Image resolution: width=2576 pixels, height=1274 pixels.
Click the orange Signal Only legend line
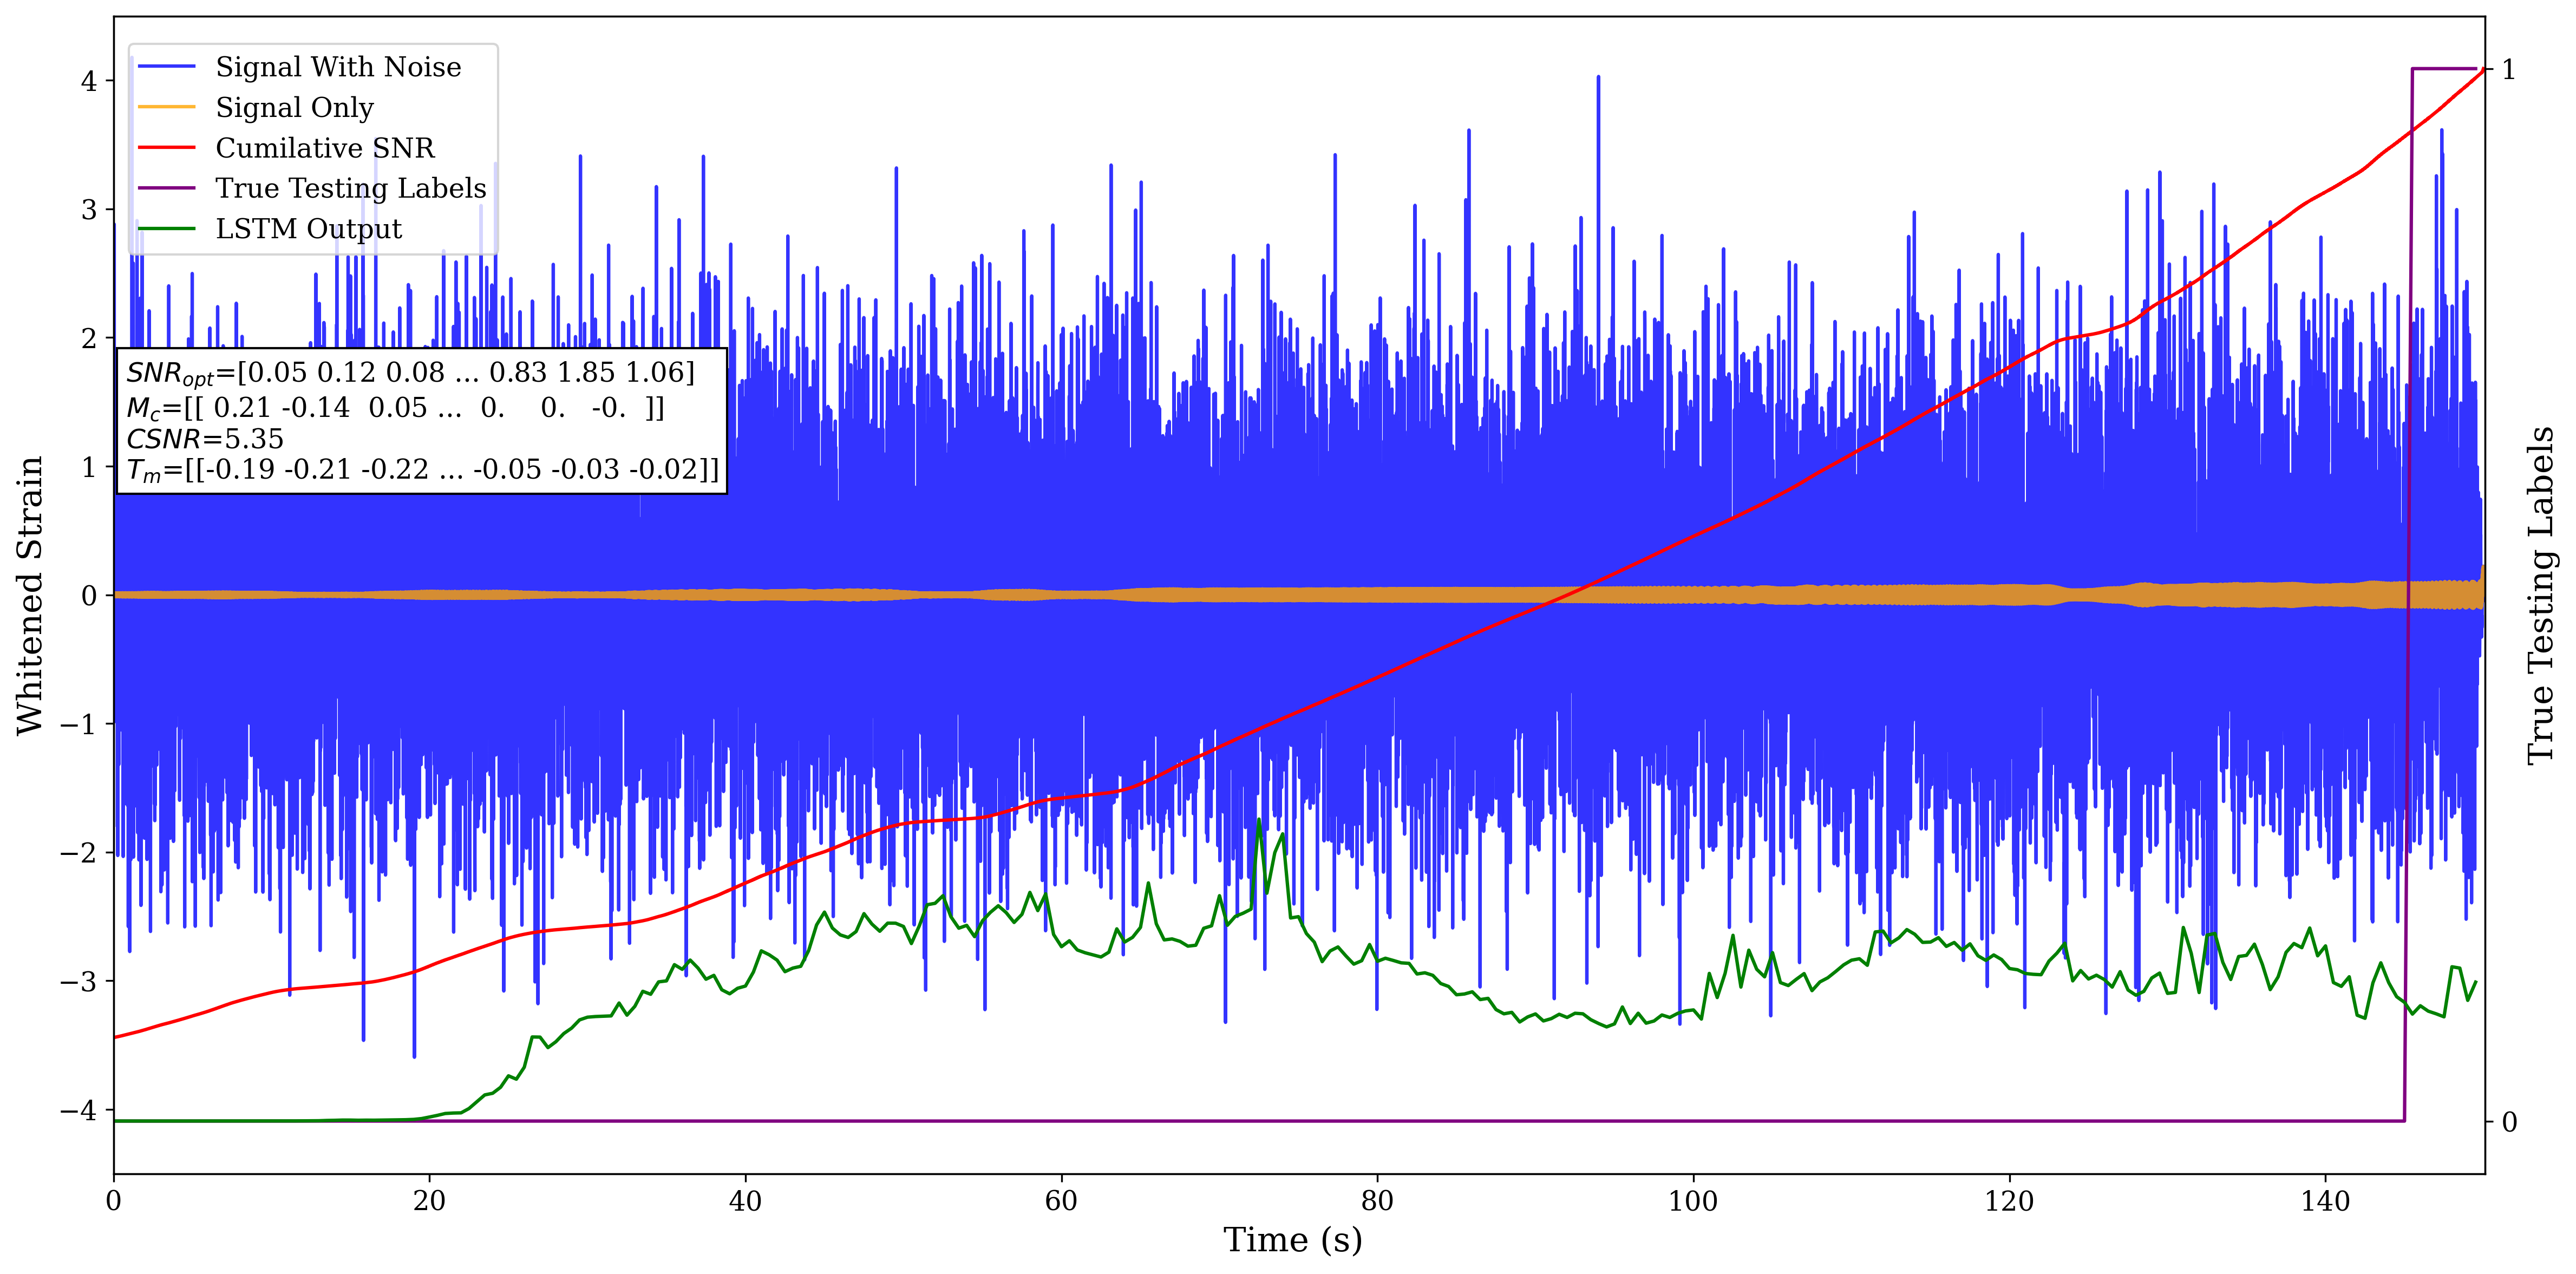click(166, 107)
